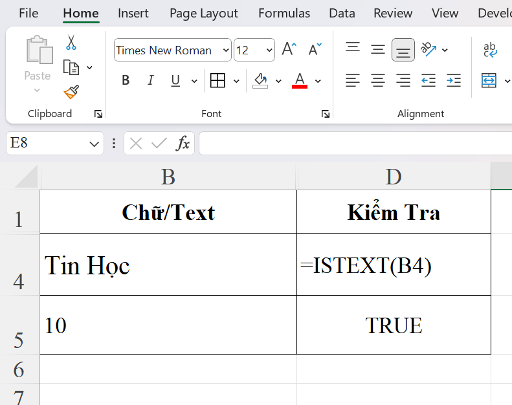Apply red font color
This screenshot has width=512, height=405.
point(300,80)
